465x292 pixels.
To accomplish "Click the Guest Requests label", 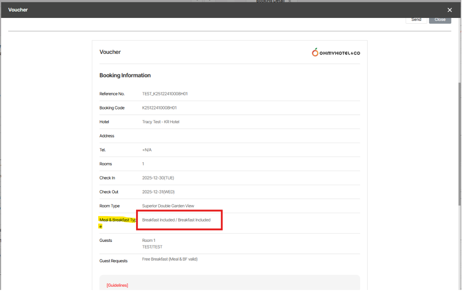I will click(x=113, y=261).
